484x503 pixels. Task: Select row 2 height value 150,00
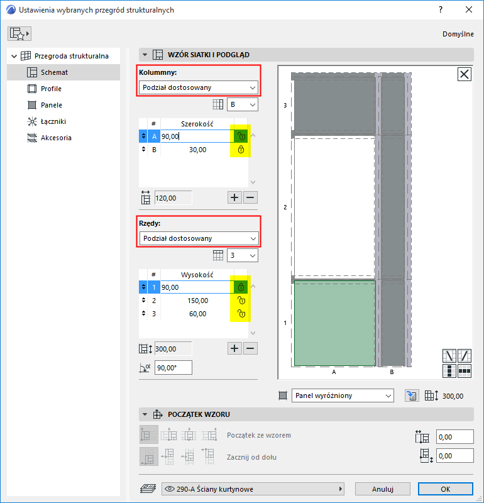197,301
